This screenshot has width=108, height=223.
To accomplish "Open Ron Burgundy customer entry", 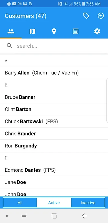I will point(54,146).
